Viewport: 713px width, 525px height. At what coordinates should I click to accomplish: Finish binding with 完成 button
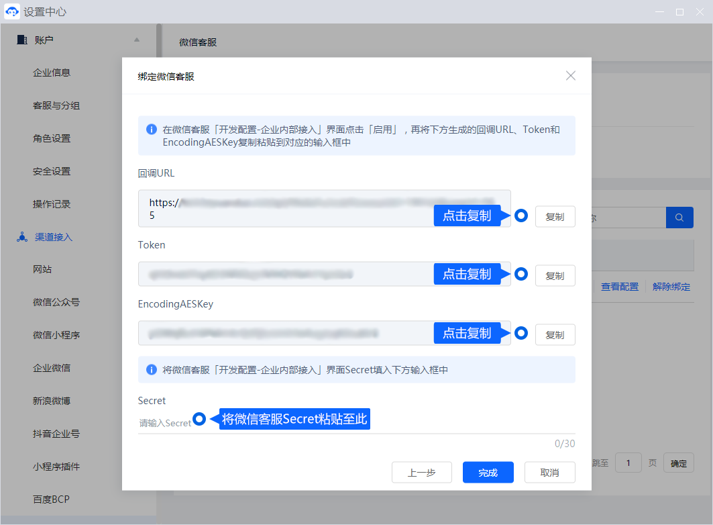[x=488, y=473]
